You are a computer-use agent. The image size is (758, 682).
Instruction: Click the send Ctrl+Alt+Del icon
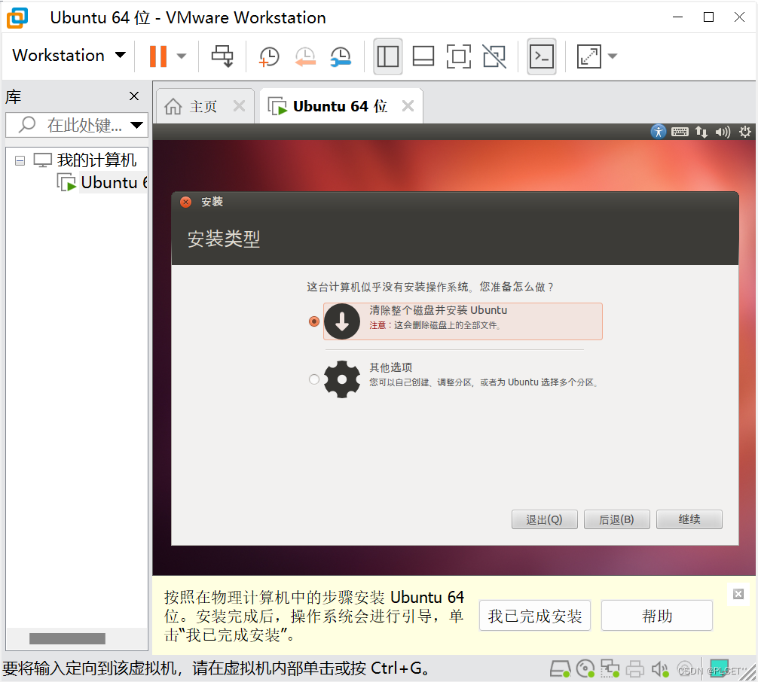222,56
